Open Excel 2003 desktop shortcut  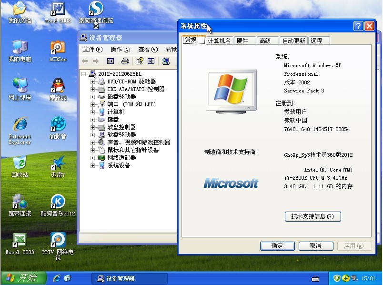tap(20, 244)
